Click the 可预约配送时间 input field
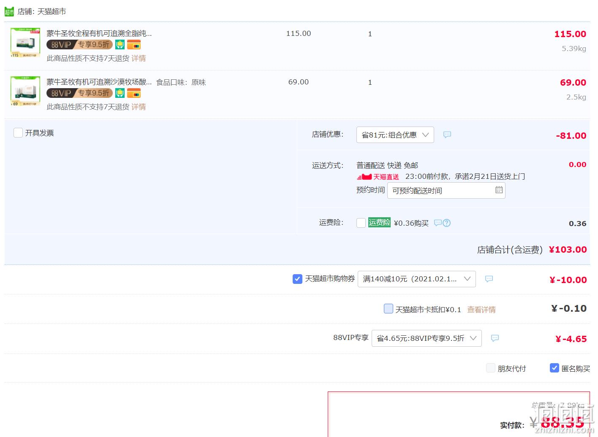 coord(446,191)
